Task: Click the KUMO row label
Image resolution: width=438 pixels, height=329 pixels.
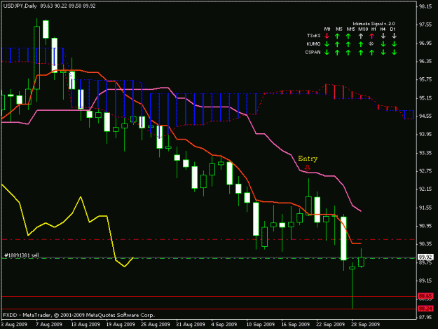Action: (x=313, y=44)
